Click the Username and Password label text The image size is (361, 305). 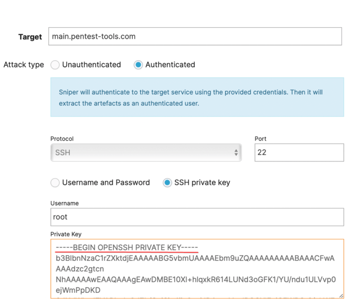point(106,182)
